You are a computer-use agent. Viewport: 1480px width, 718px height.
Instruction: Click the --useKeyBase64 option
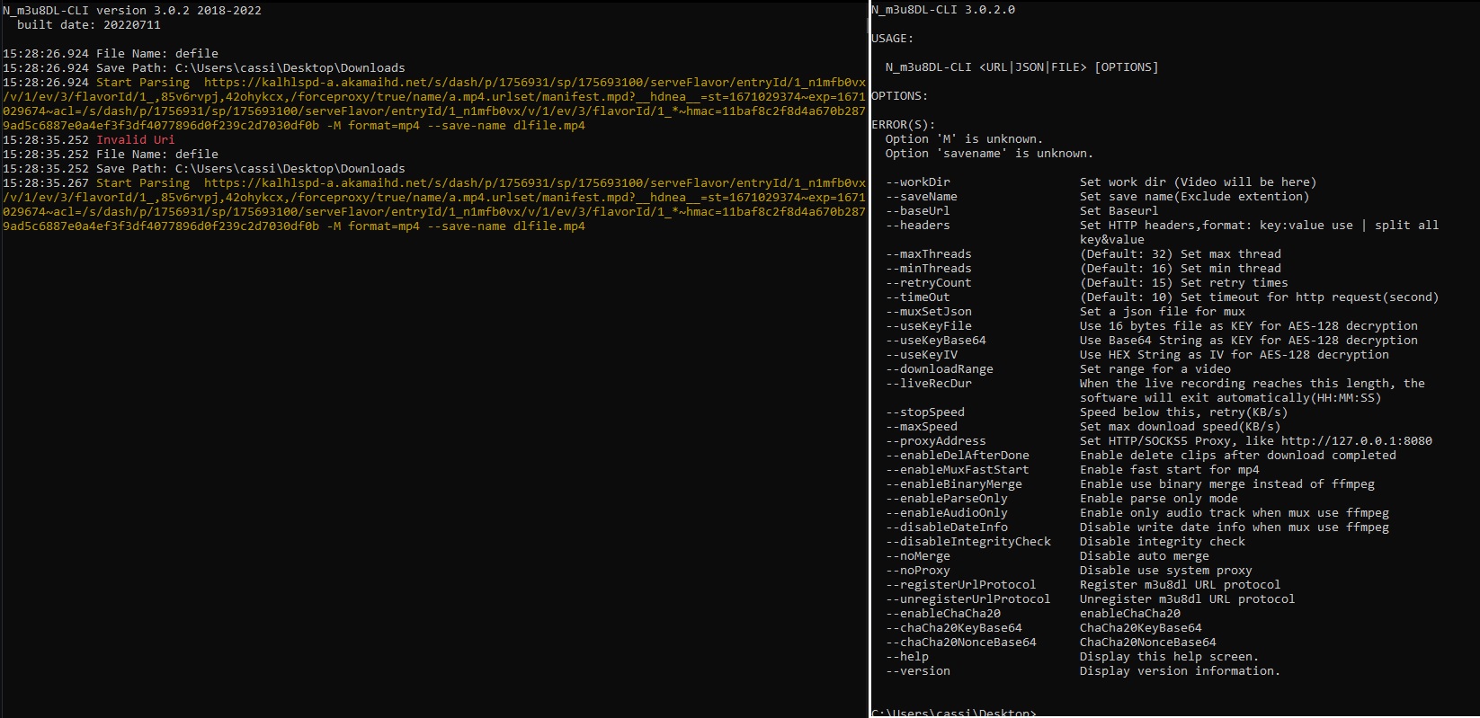pos(935,340)
